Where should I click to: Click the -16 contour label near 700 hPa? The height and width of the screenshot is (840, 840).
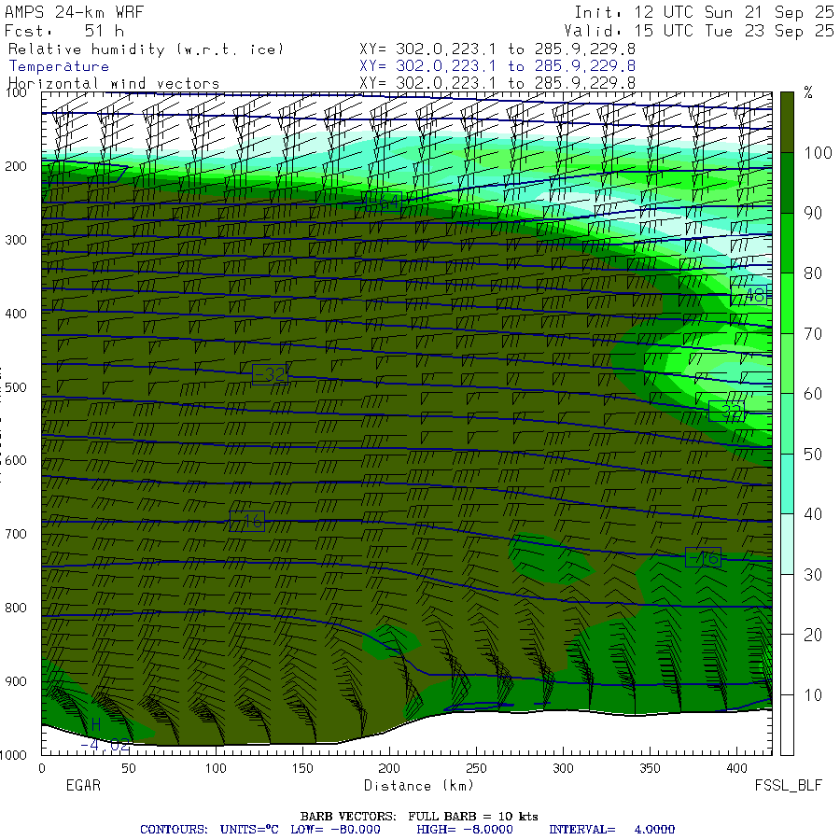[247, 521]
